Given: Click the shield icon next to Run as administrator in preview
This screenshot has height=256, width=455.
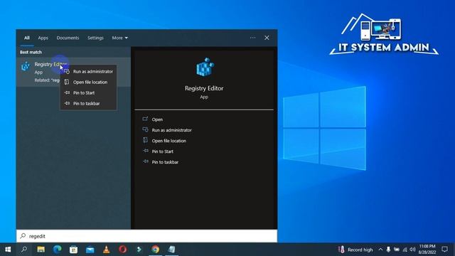Looking at the screenshot, I should point(145,129).
